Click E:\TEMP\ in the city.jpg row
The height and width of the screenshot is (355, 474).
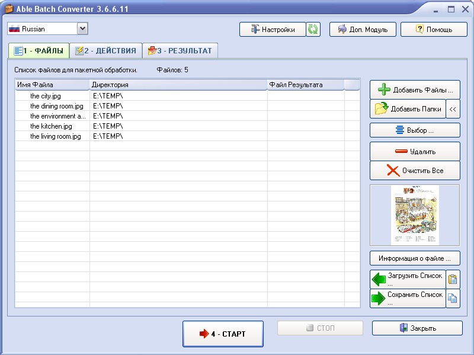[x=108, y=96]
